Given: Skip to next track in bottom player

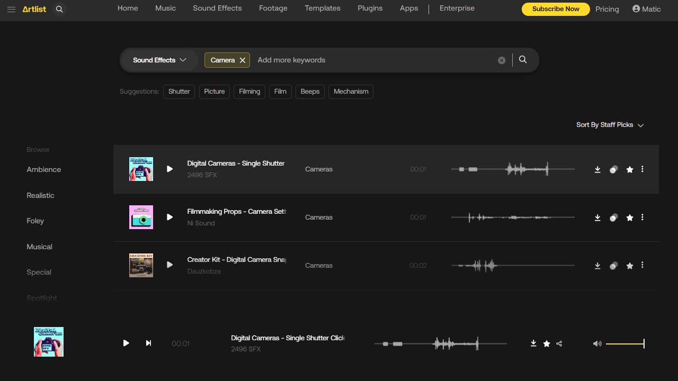Looking at the screenshot, I should pyautogui.click(x=148, y=343).
